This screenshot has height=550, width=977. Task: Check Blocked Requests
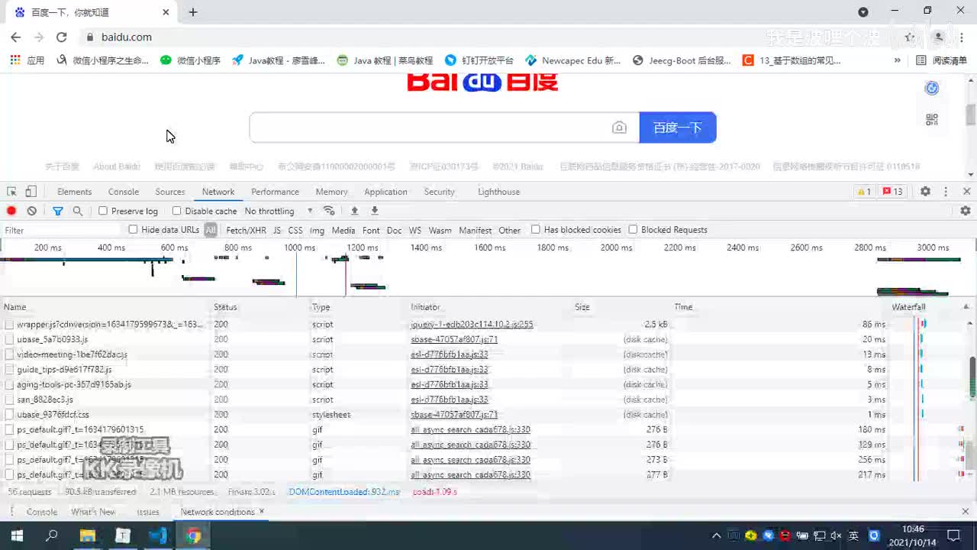coord(633,229)
